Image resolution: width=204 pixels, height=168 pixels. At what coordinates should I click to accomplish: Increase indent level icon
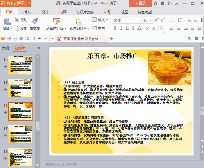tap(196, 20)
